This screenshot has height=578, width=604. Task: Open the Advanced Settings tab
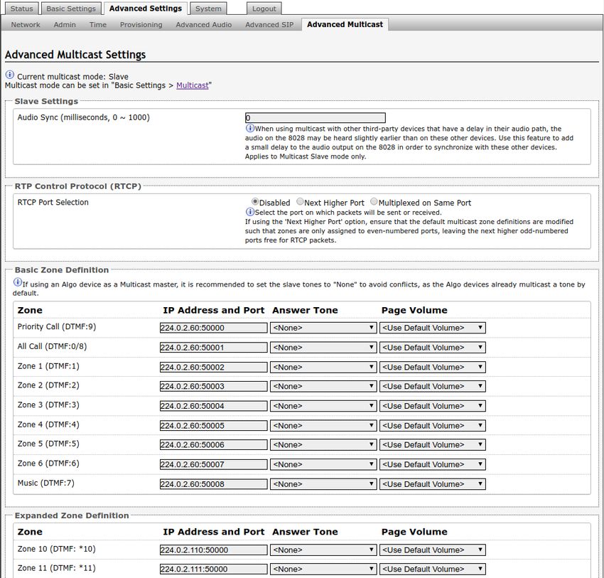tap(145, 9)
